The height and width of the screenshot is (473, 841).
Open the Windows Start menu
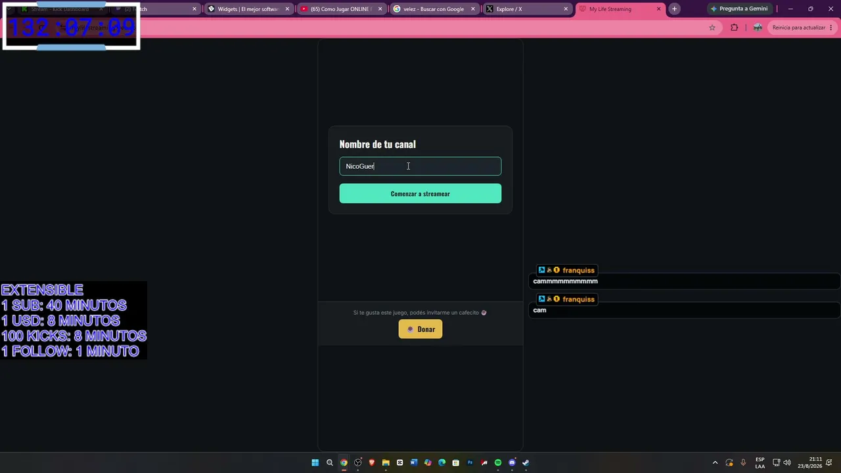[315, 462]
